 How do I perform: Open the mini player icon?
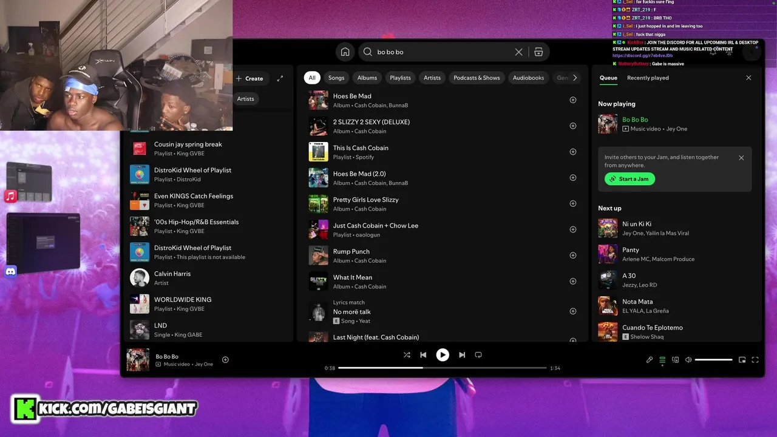(742, 360)
